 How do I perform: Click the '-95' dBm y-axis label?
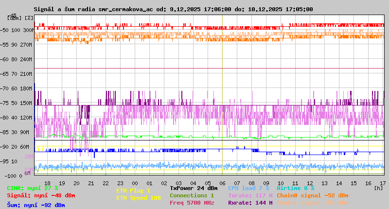tap(5, 162)
